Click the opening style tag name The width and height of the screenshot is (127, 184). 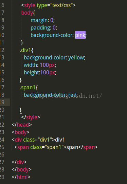(30, 5)
